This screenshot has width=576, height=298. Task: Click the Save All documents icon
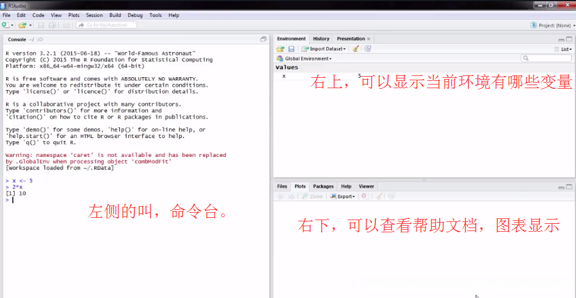[x=52, y=25]
